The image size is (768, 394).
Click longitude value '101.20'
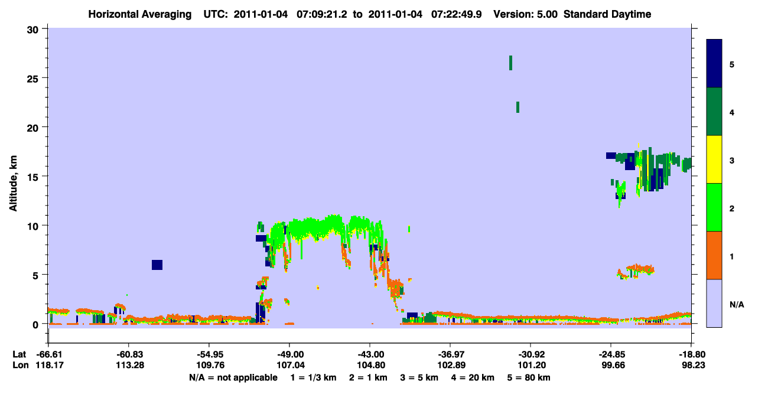coord(531,366)
